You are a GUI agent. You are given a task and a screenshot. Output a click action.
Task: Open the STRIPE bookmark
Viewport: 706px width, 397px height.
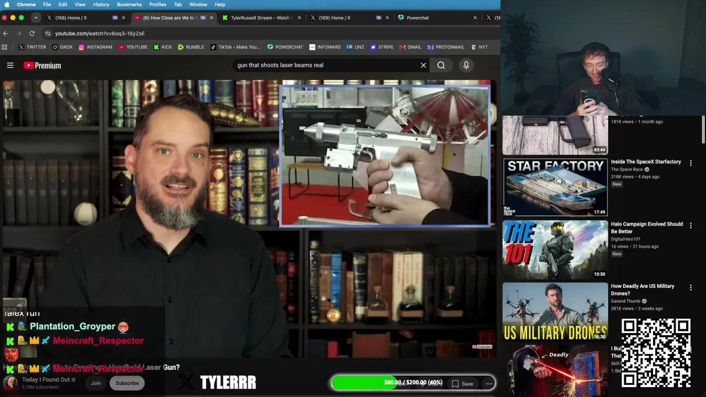pyautogui.click(x=382, y=47)
